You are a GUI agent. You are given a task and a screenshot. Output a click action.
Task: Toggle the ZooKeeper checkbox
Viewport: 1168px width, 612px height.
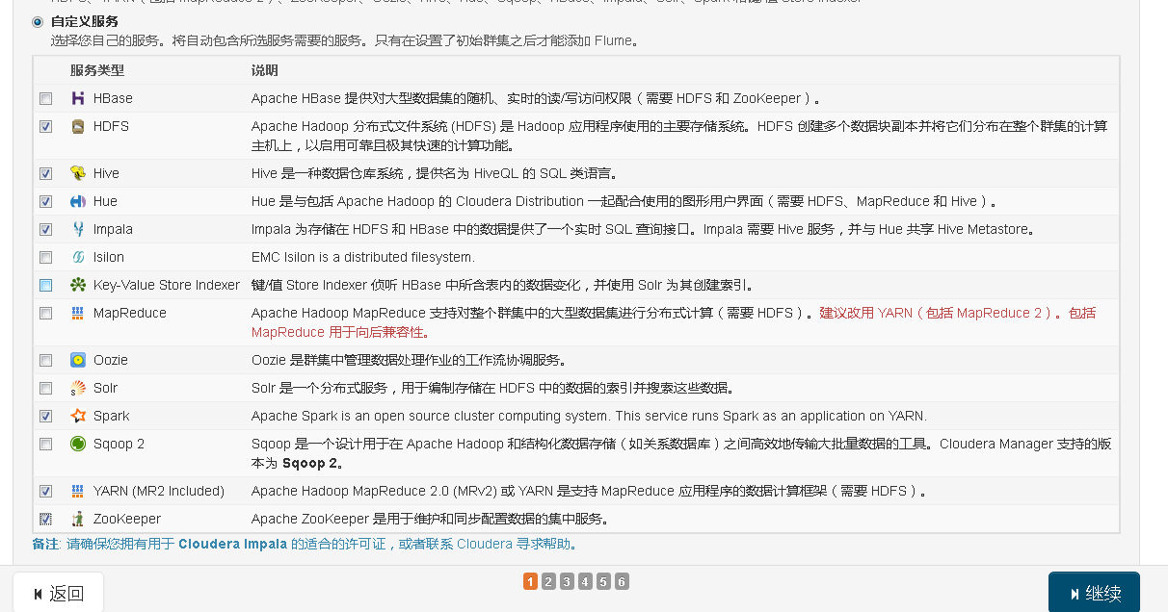pos(46,520)
